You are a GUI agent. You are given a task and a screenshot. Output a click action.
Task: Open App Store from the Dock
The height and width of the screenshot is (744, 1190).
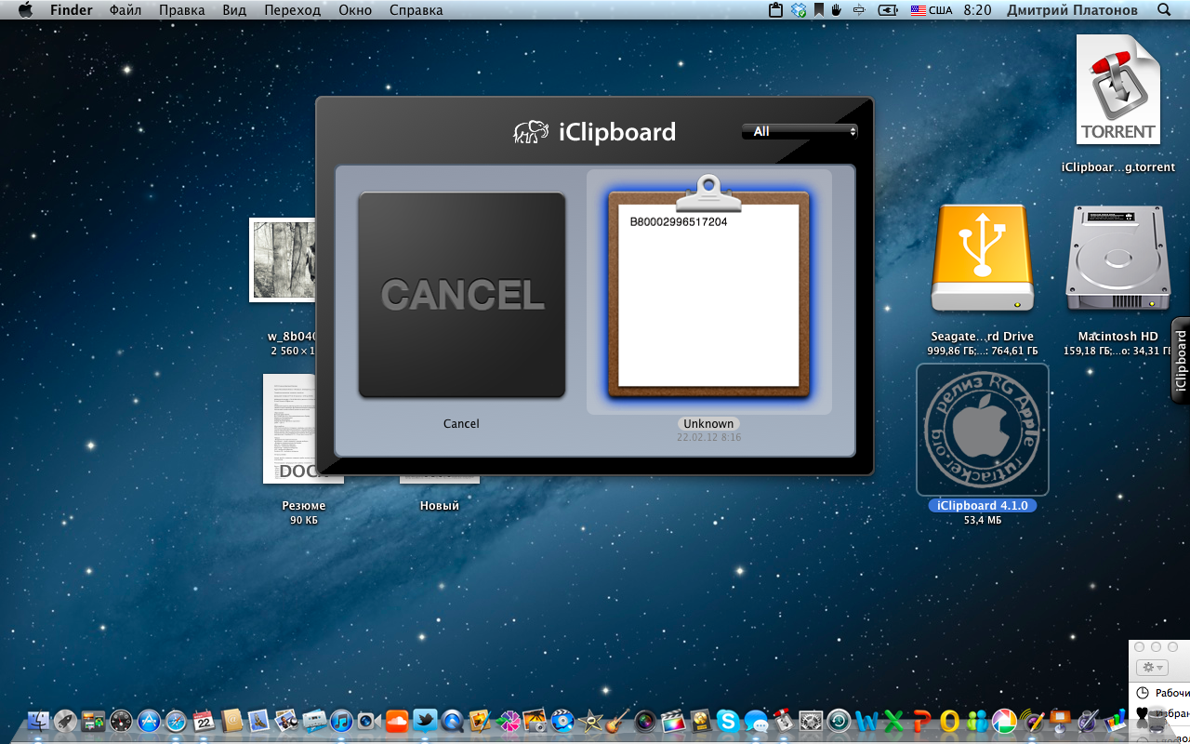(149, 721)
